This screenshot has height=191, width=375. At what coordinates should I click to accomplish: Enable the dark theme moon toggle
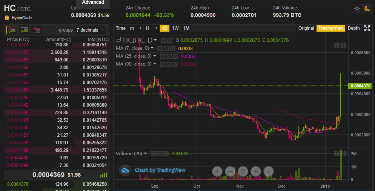[366, 9]
